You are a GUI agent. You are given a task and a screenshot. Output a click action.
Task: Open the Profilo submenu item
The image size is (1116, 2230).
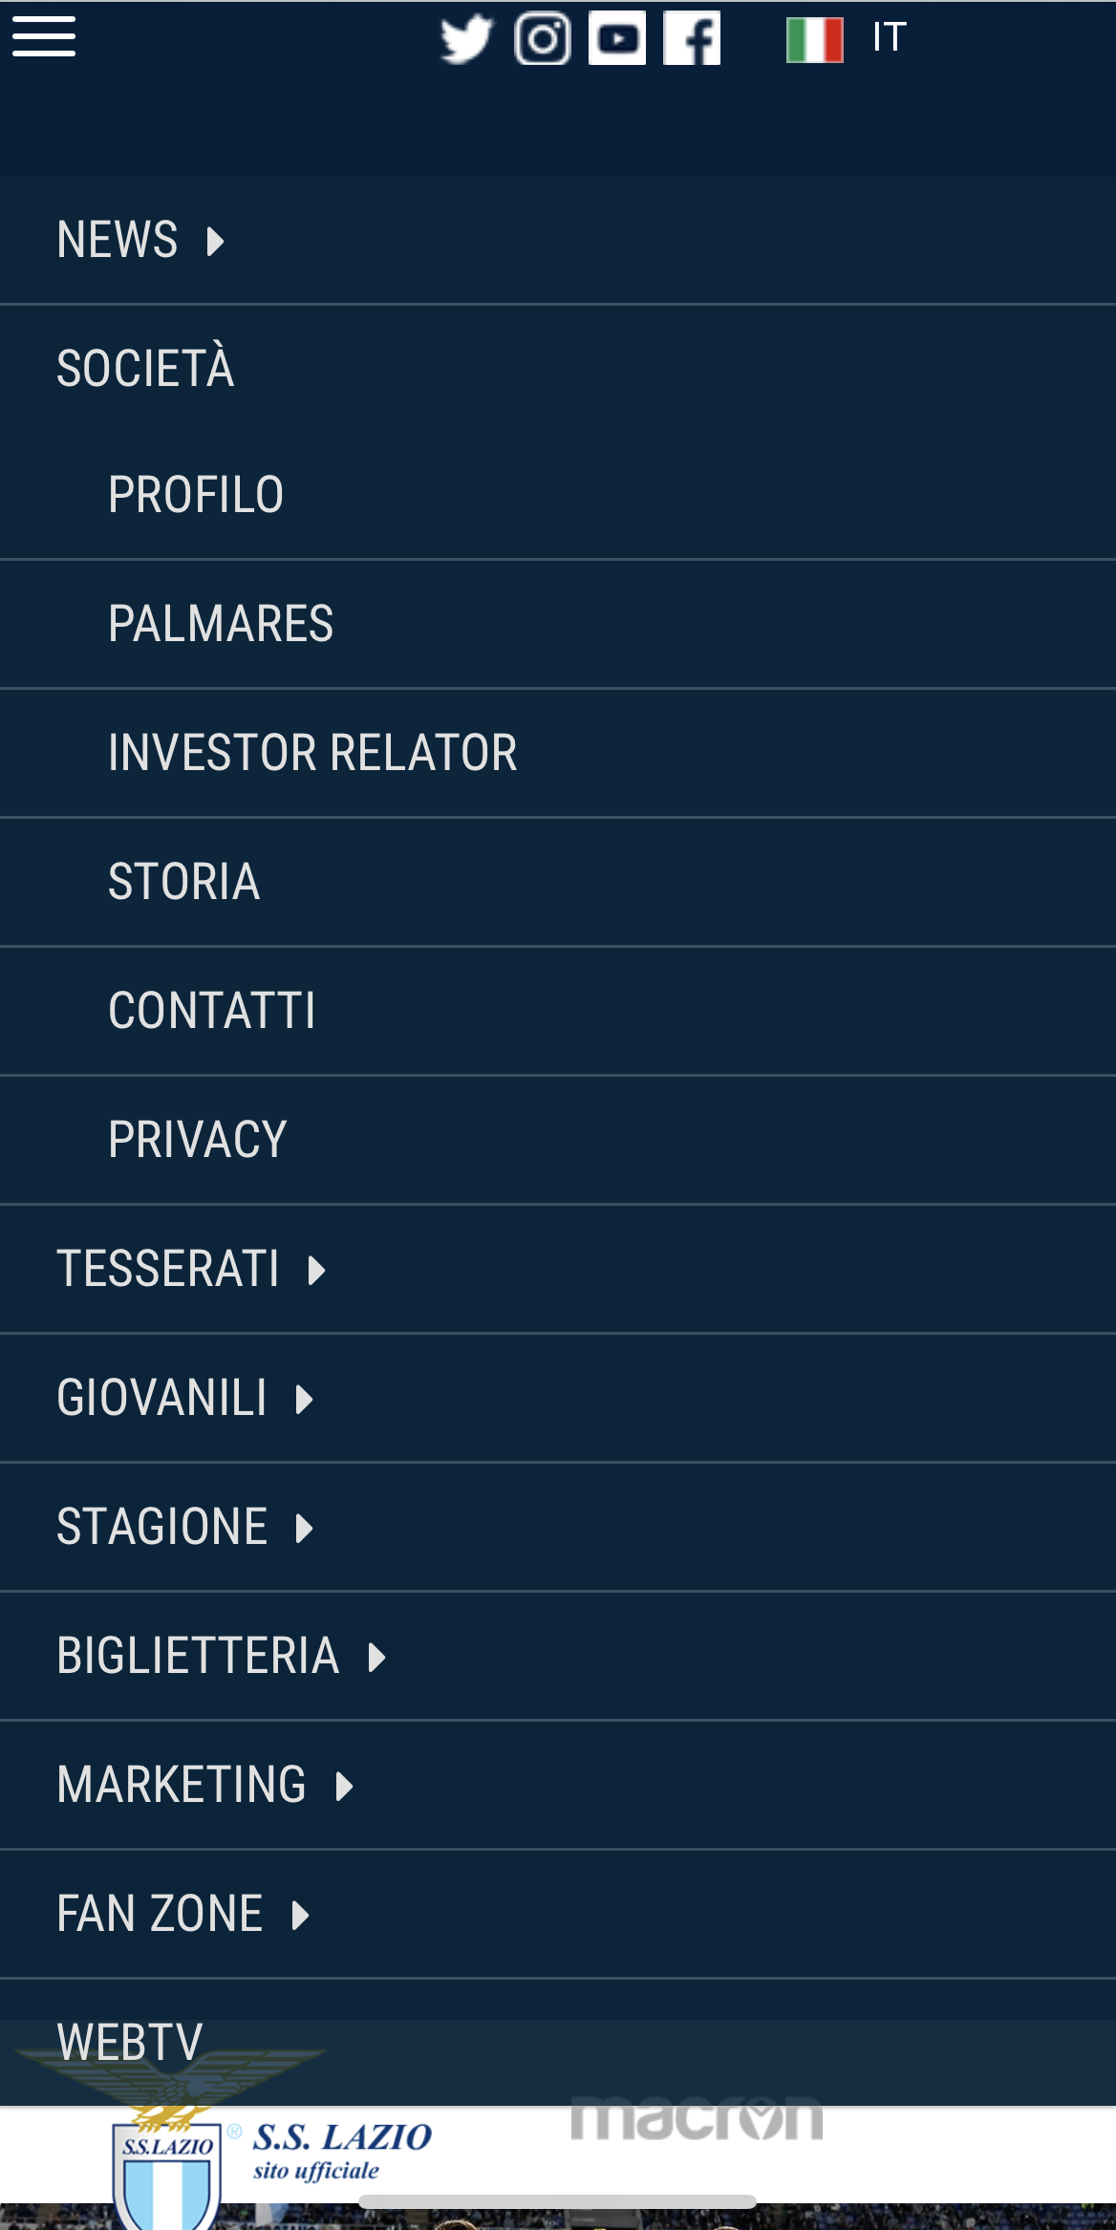[196, 495]
